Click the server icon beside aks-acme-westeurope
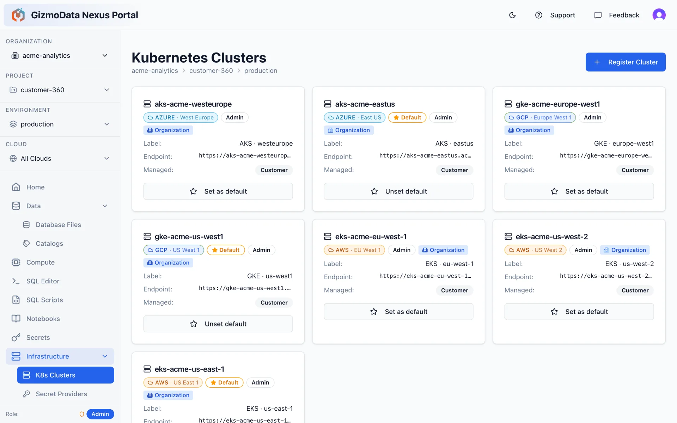This screenshot has width=677, height=423. [147, 104]
